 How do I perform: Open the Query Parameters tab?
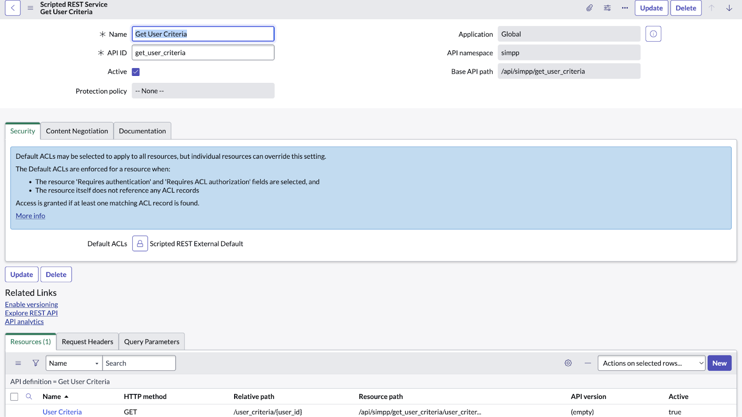coord(152,342)
